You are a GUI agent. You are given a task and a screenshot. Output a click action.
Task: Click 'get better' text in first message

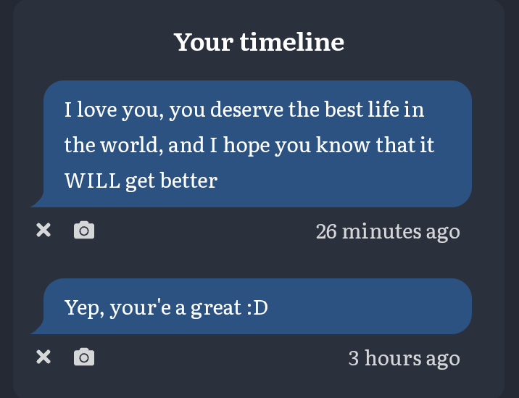172,181
